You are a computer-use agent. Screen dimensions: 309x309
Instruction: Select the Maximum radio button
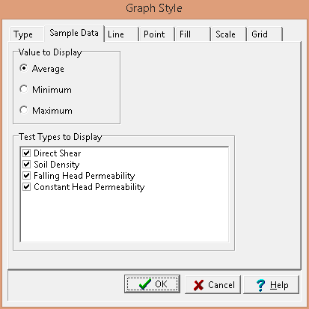24,110
